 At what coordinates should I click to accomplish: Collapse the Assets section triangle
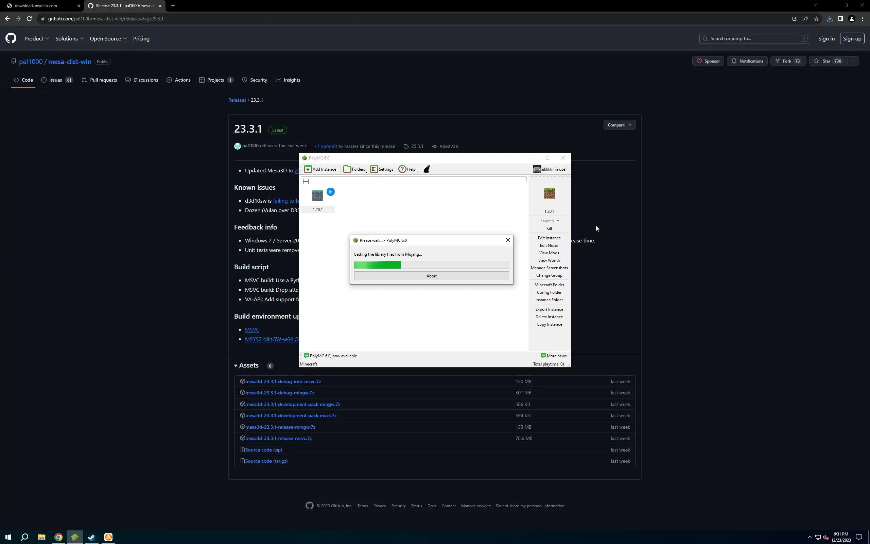click(x=236, y=365)
